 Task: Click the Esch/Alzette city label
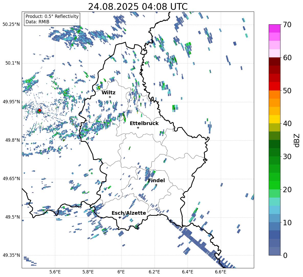click(x=129, y=213)
